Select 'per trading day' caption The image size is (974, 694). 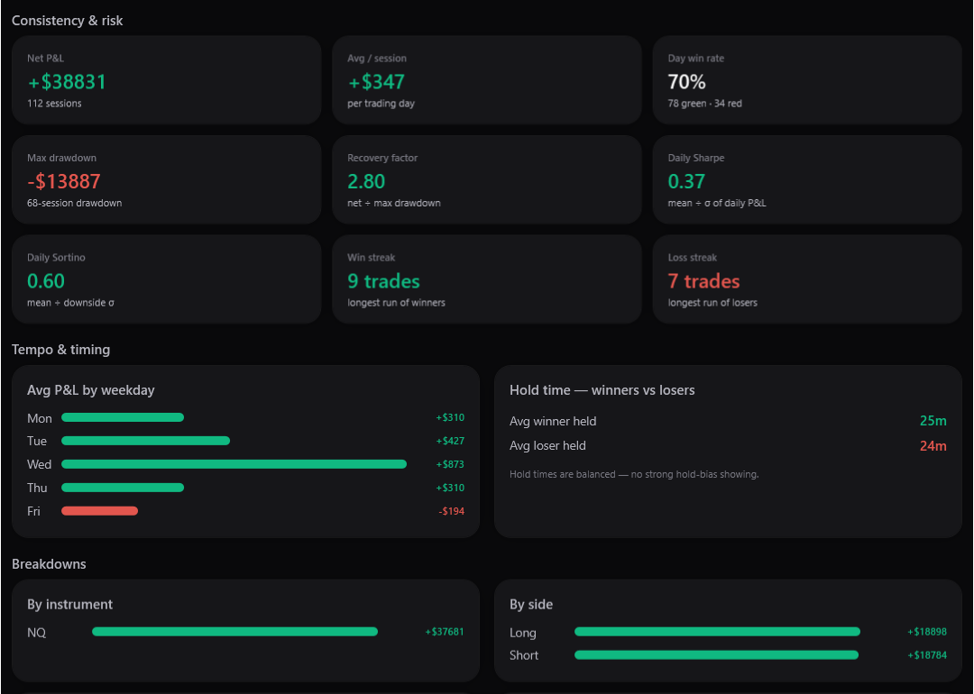pyautogui.click(x=381, y=104)
